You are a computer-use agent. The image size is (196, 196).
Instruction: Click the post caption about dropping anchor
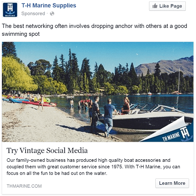point(95,30)
